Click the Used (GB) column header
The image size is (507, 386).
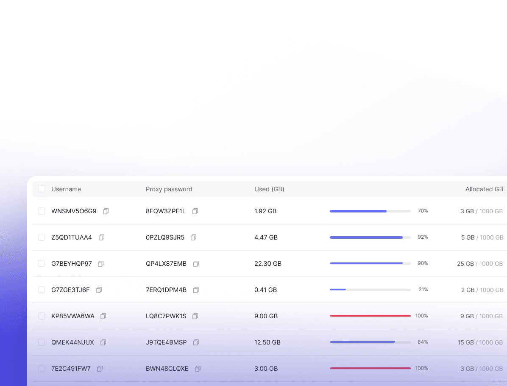tap(269, 189)
